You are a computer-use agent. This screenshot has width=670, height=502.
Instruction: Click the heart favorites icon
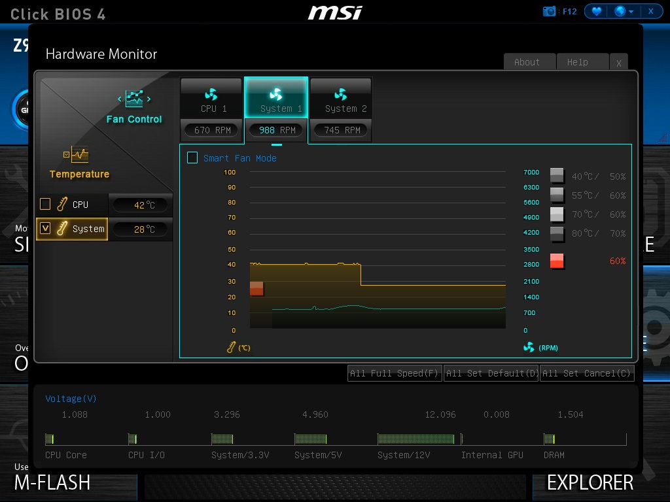[x=597, y=11]
